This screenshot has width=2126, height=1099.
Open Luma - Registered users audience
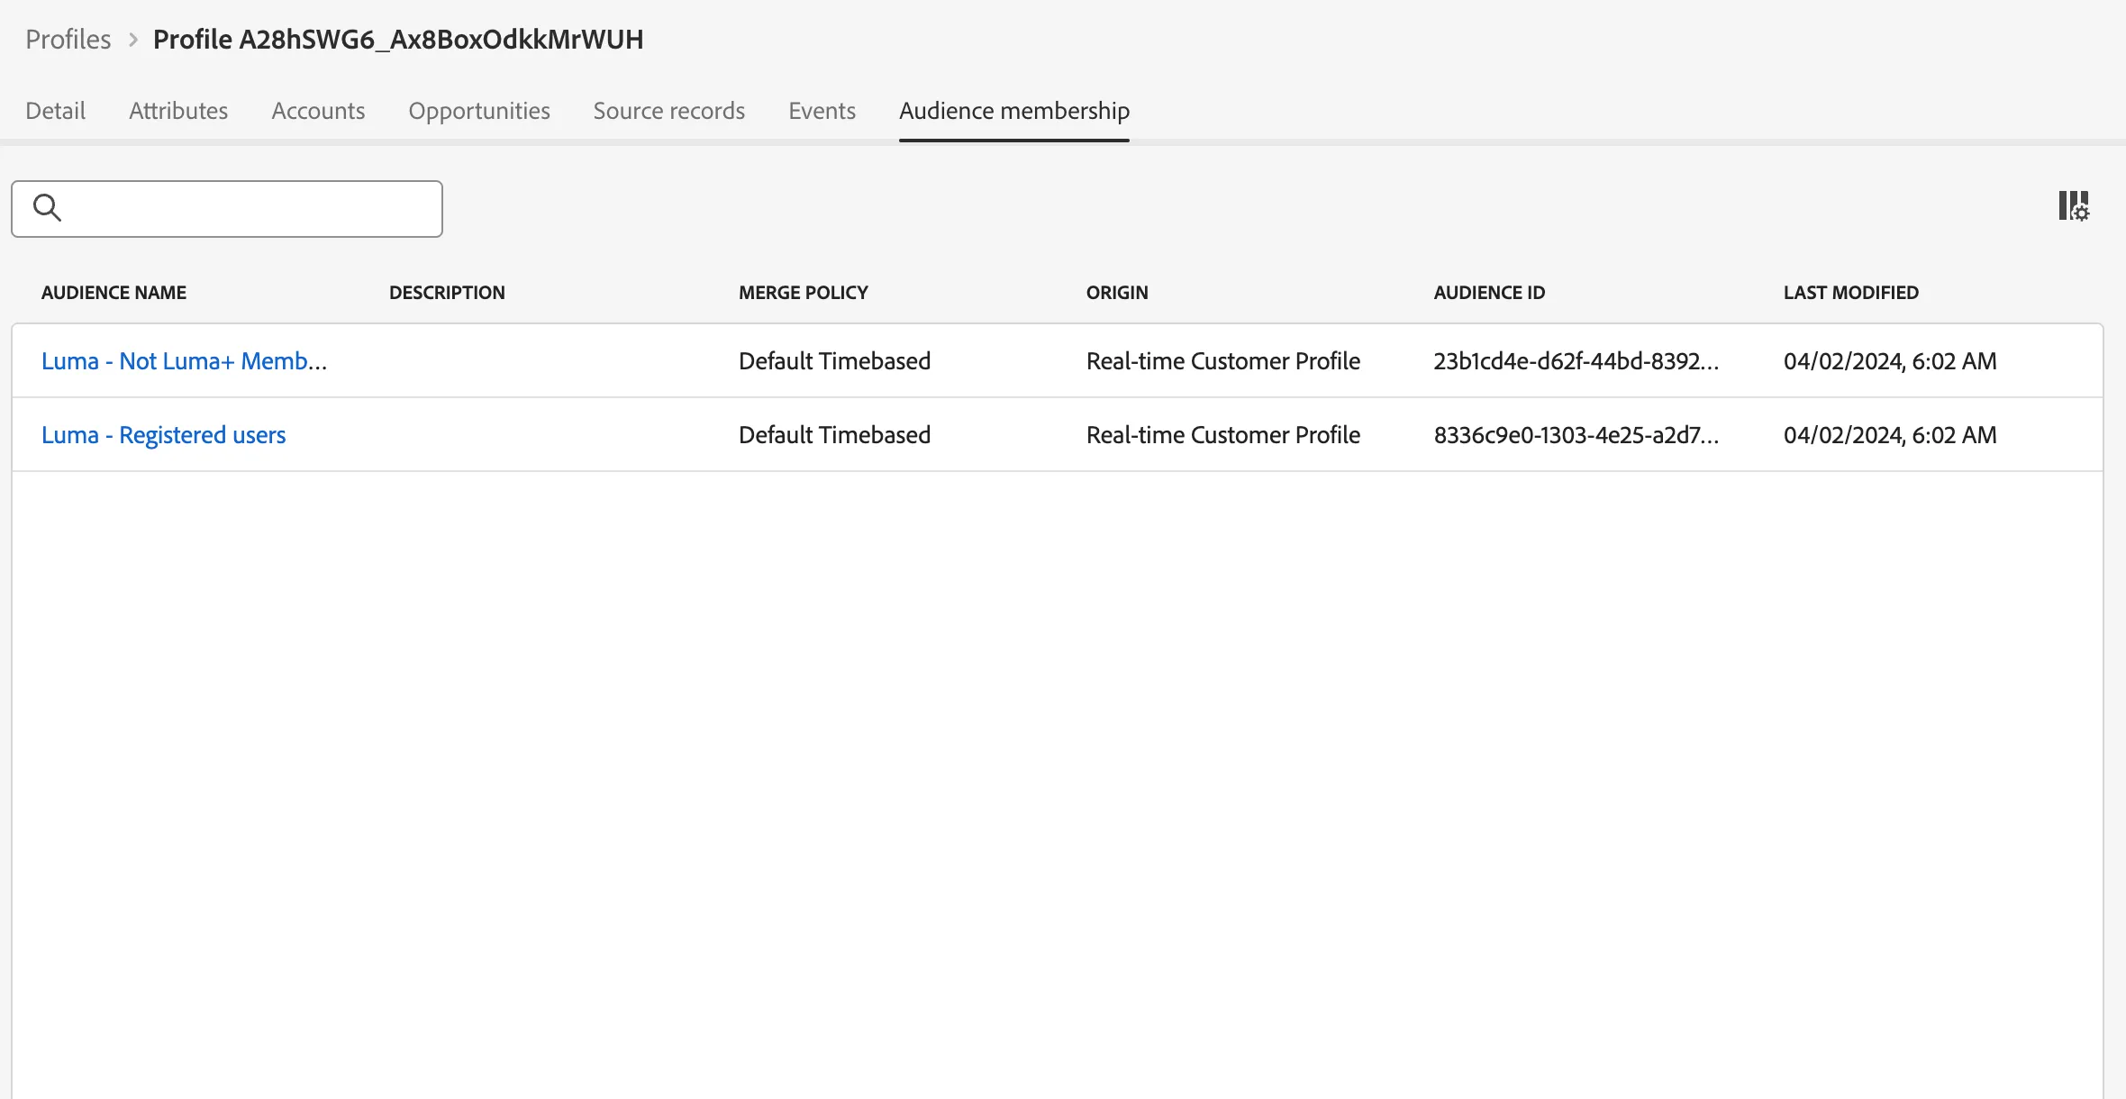[164, 435]
